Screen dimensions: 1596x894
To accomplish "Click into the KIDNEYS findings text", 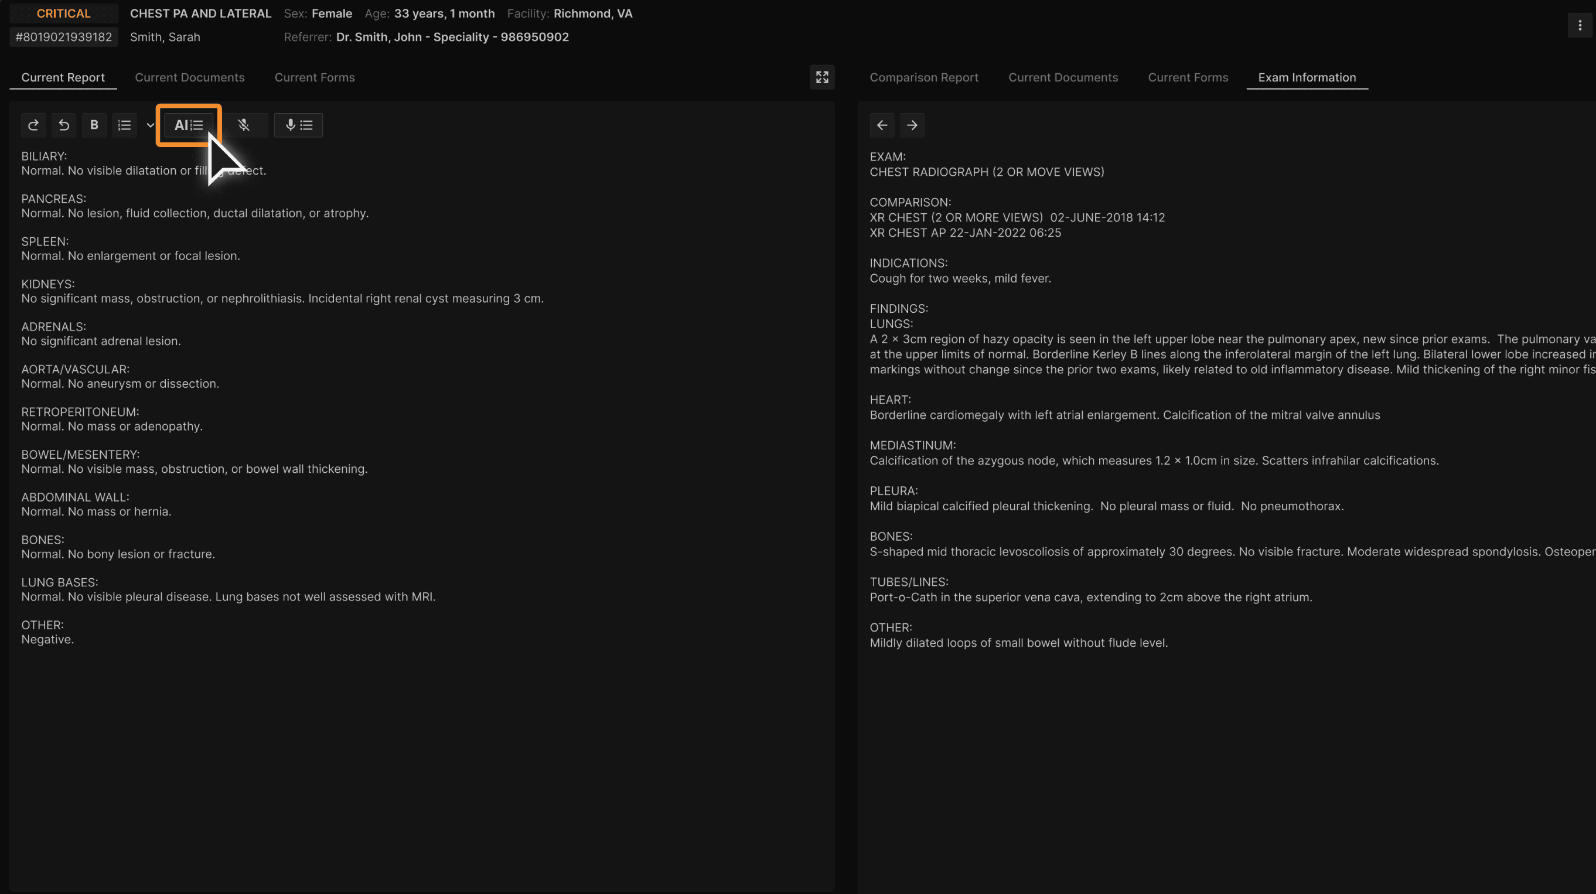I will 282,299.
